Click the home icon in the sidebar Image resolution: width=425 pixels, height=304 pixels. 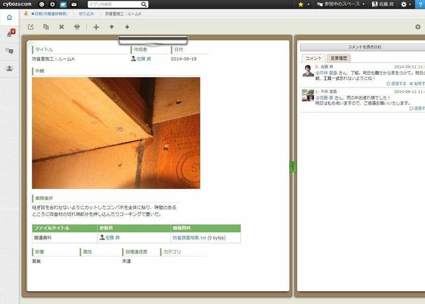click(9, 17)
